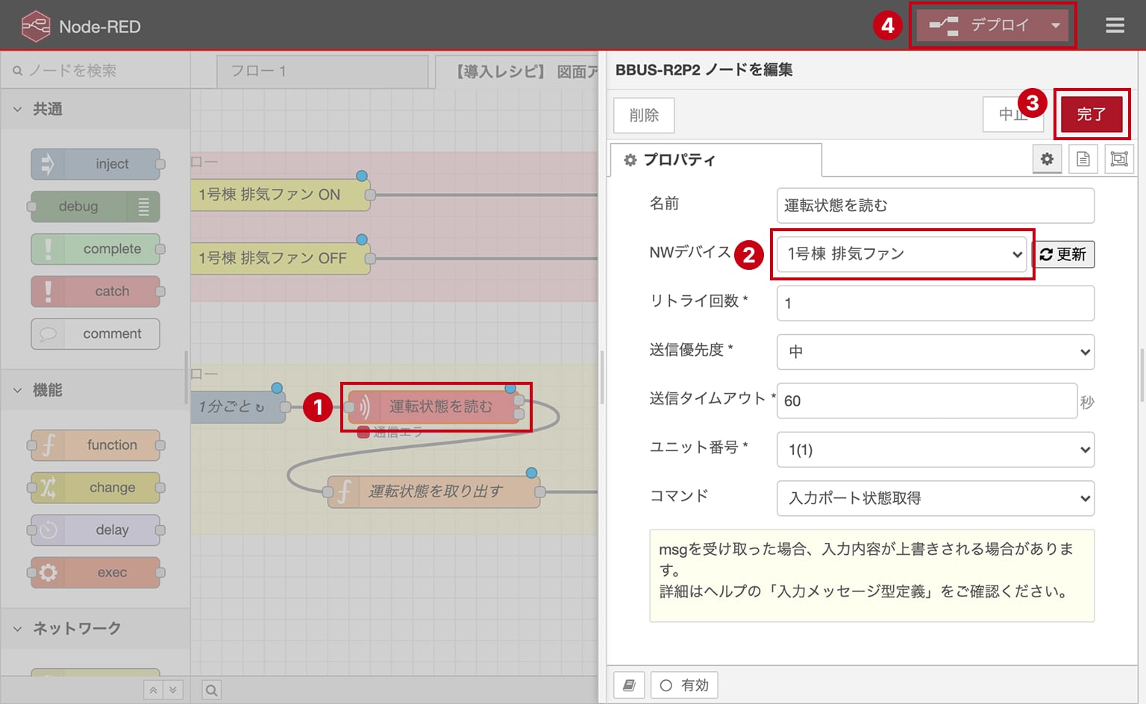1146x704 pixels.
Task: Select the 運転状態を取り出す function node
Action: (434, 491)
